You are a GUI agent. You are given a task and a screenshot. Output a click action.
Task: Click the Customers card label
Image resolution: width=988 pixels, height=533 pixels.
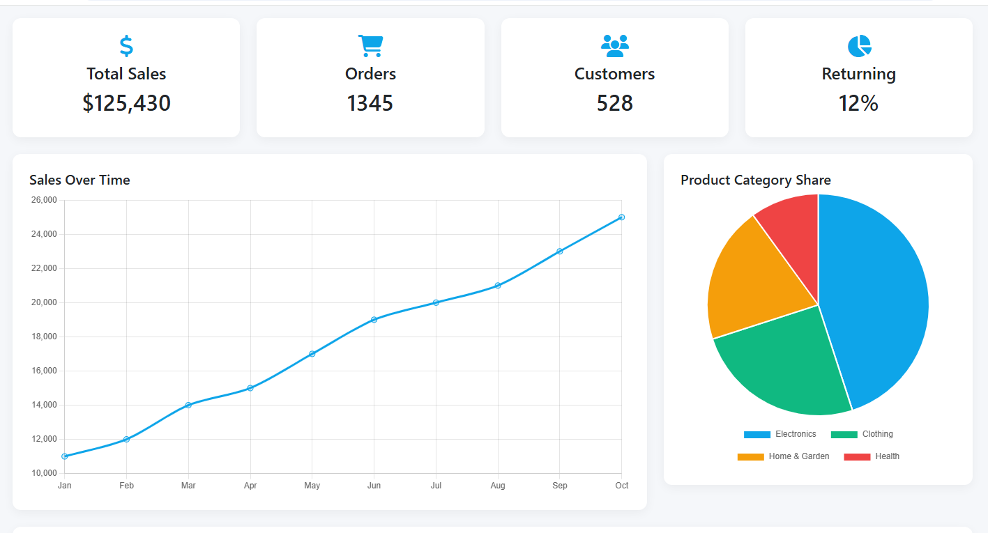615,74
